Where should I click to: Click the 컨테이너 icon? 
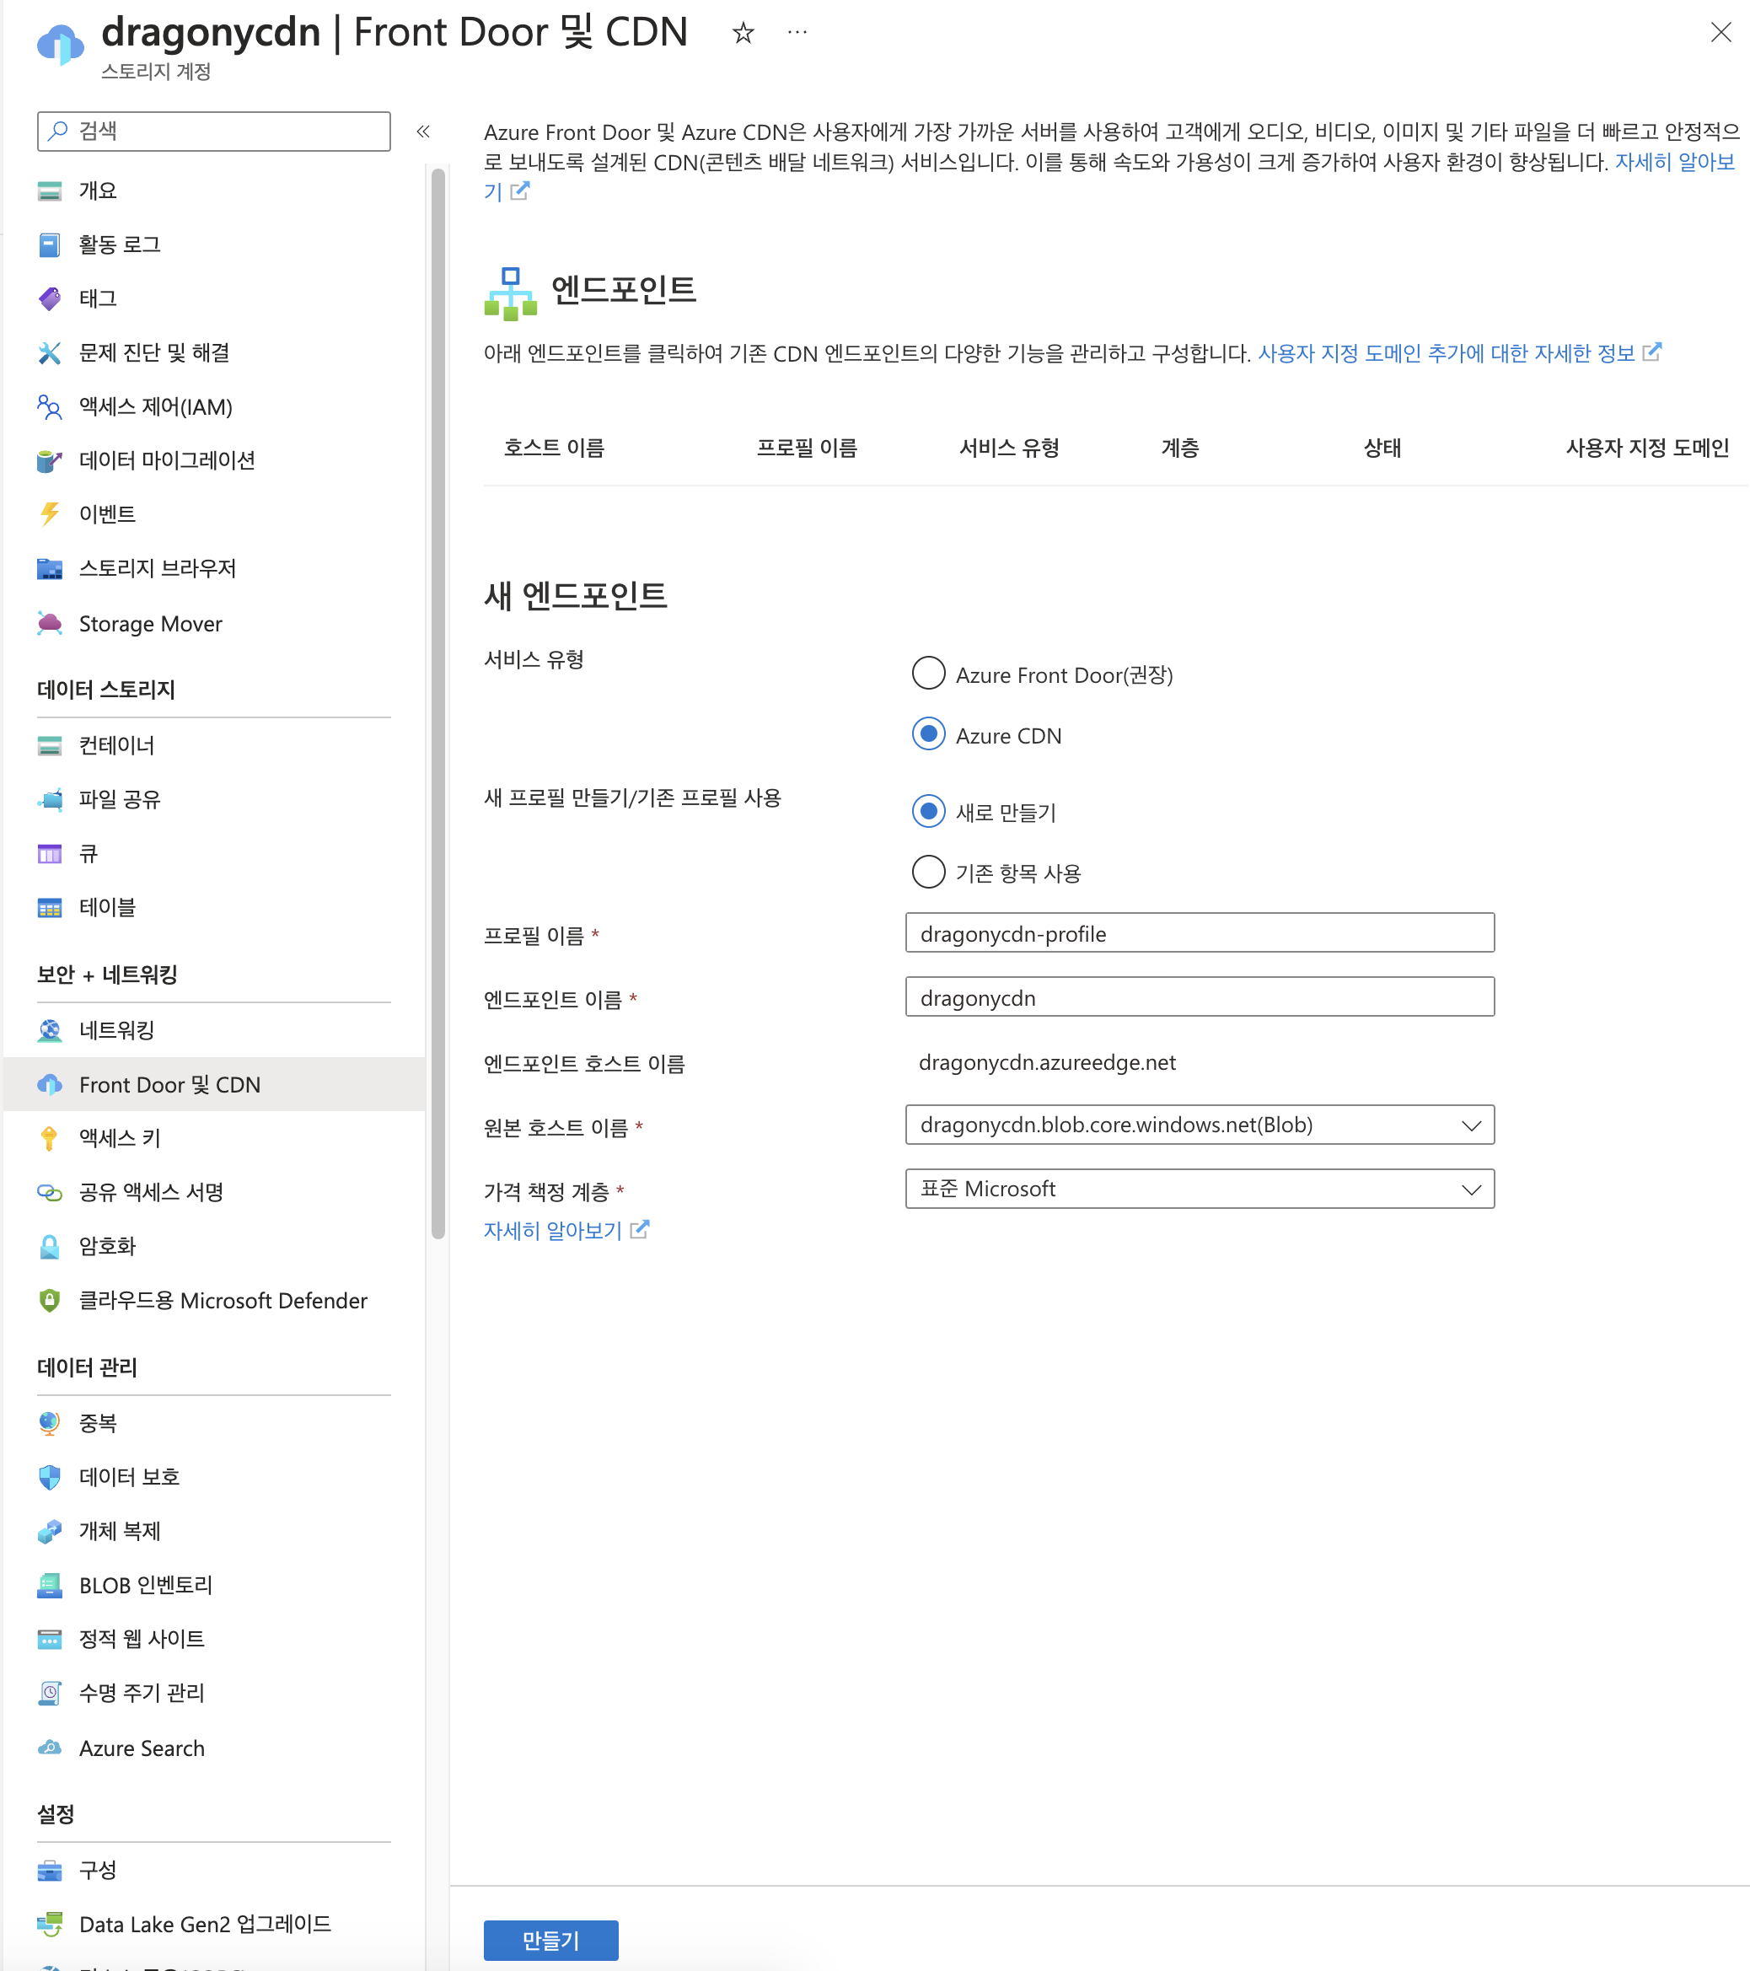point(49,745)
